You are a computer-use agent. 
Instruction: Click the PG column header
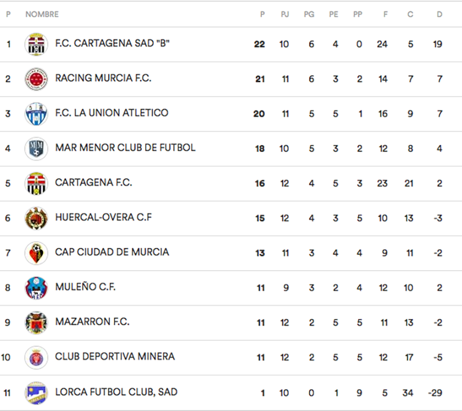point(309,15)
